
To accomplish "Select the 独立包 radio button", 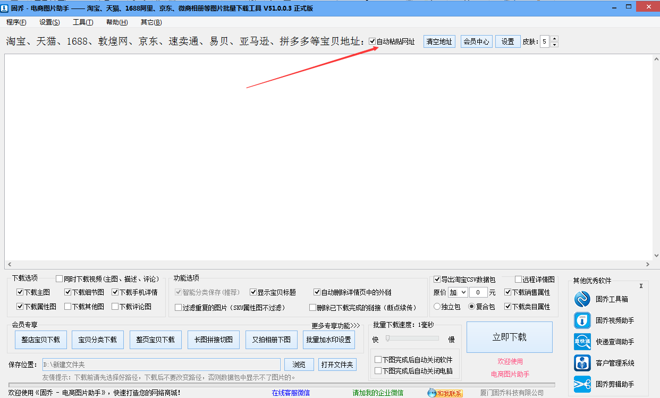I will click(438, 307).
